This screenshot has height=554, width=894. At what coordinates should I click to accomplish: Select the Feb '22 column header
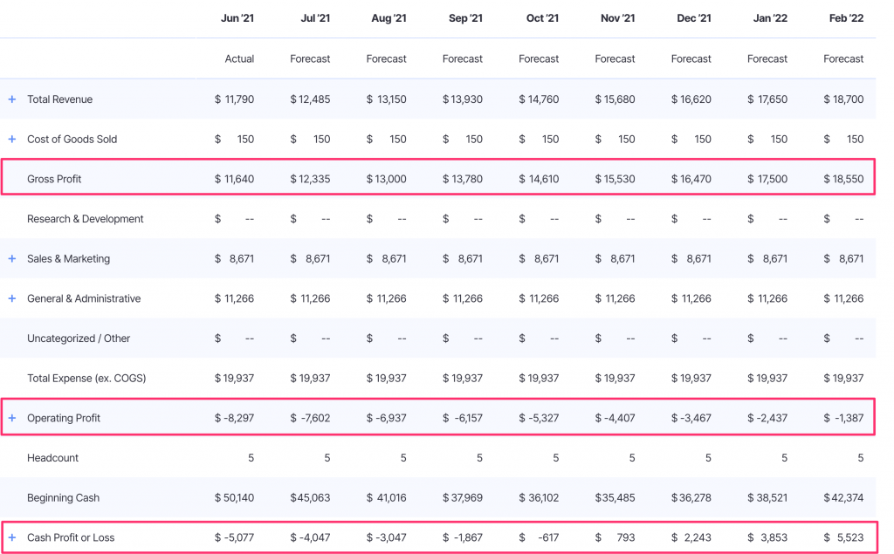[x=843, y=17]
